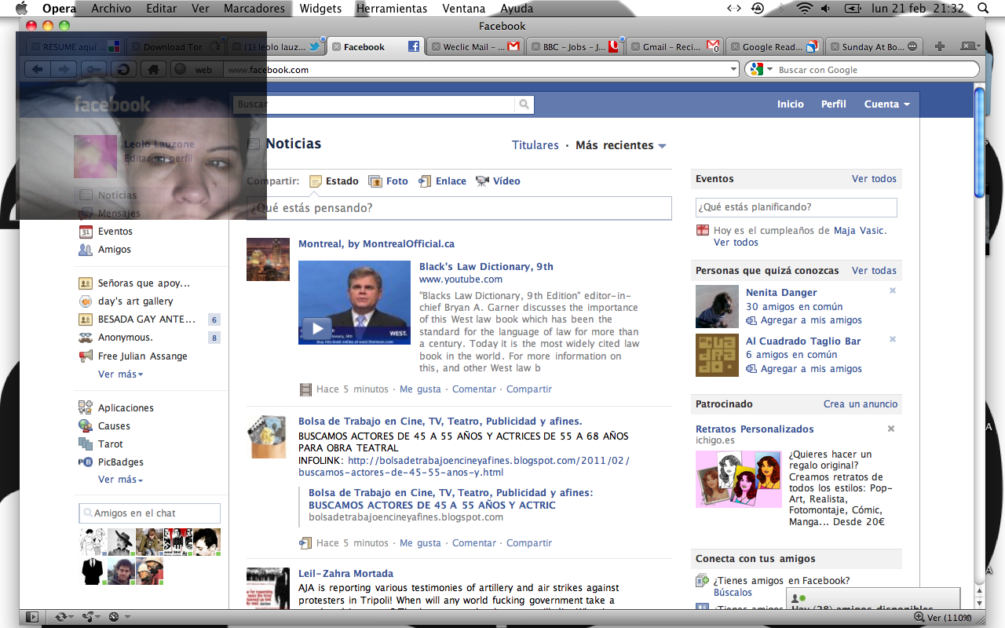
Task: Expand the Más recientes dropdown
Action: 620,145
